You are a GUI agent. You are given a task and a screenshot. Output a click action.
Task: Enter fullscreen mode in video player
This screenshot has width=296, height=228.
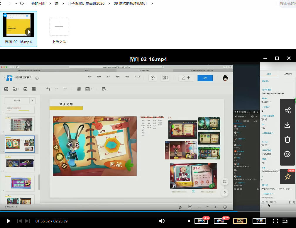coord(275,221)
